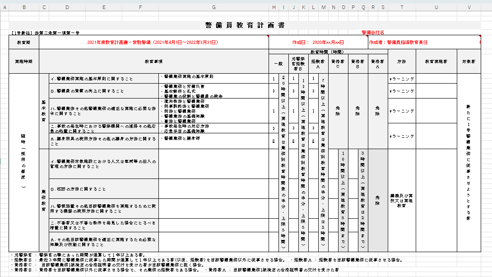The image size is (492, 277).
Task: Select column F header
Action: coord(140,7)
